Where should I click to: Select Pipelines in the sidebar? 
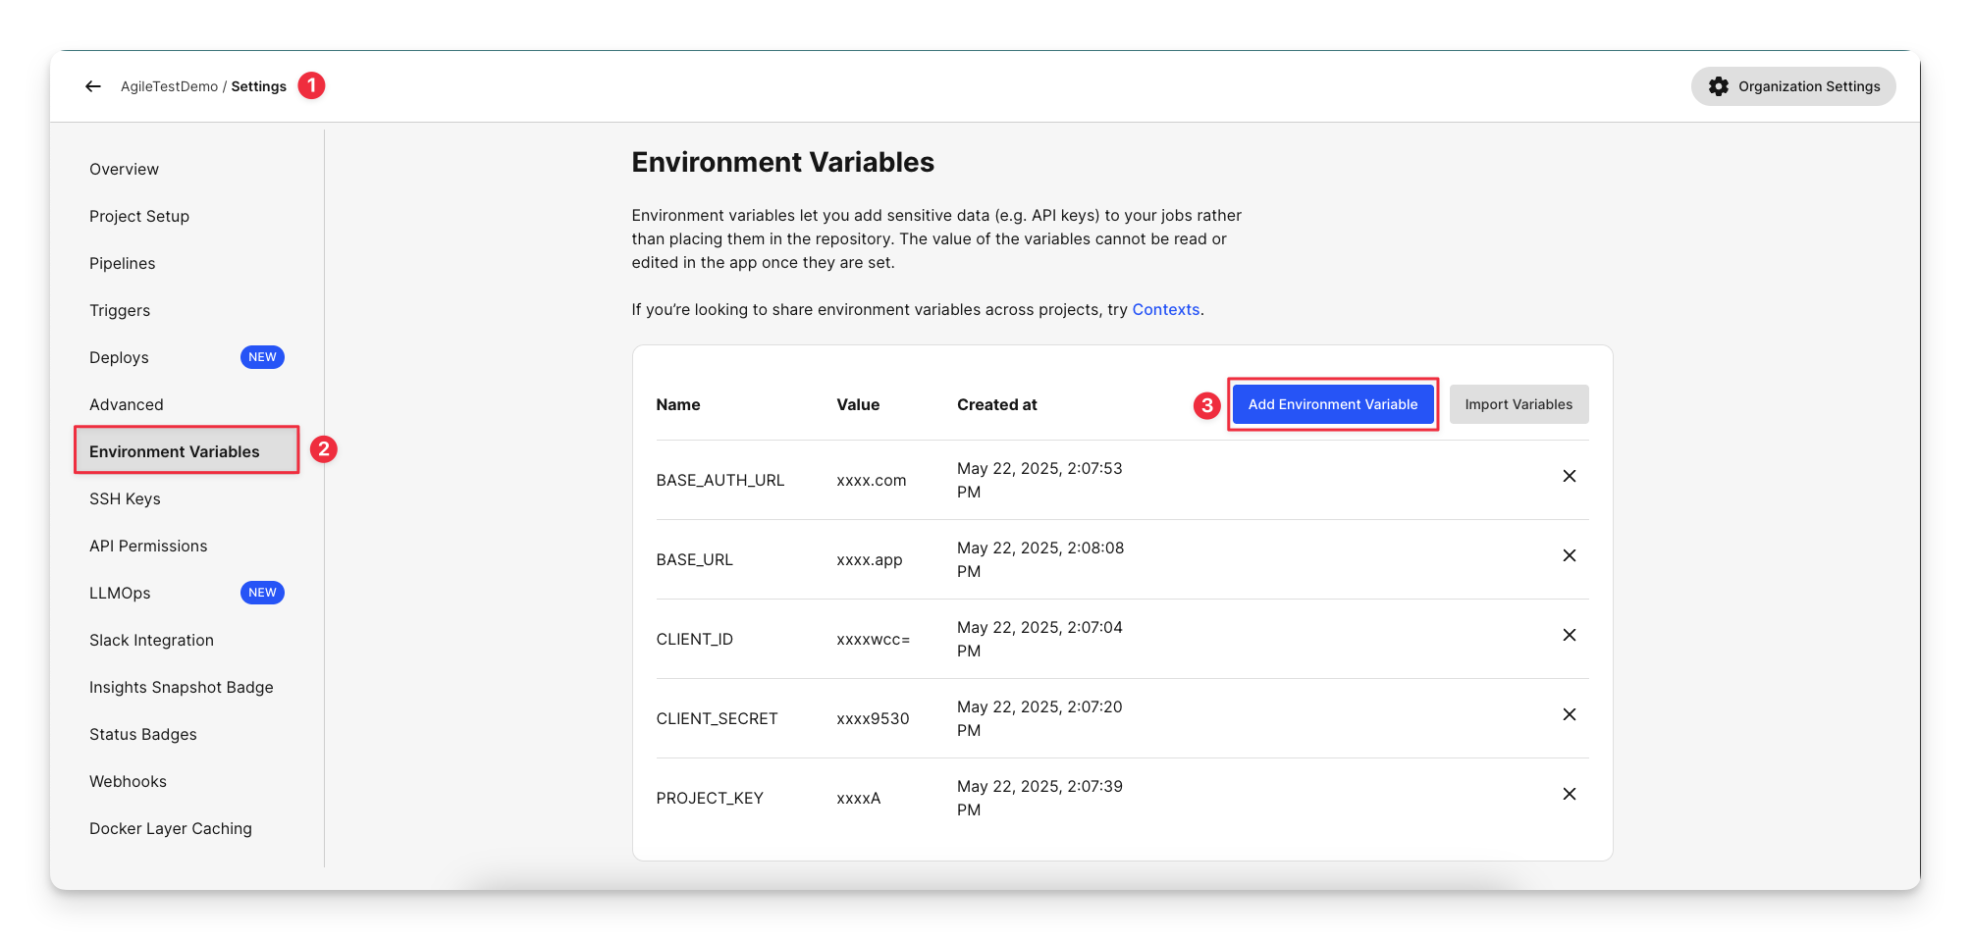click(122, 263)
